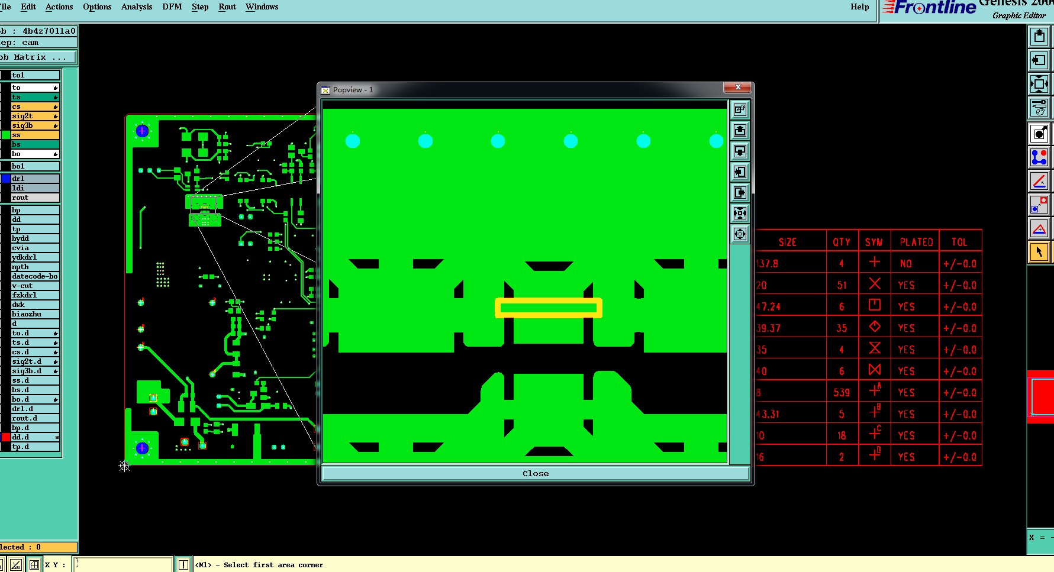The height and width of the screenshot is (572, 1054).
Task: Select the bs layer row
Action: 36,144
